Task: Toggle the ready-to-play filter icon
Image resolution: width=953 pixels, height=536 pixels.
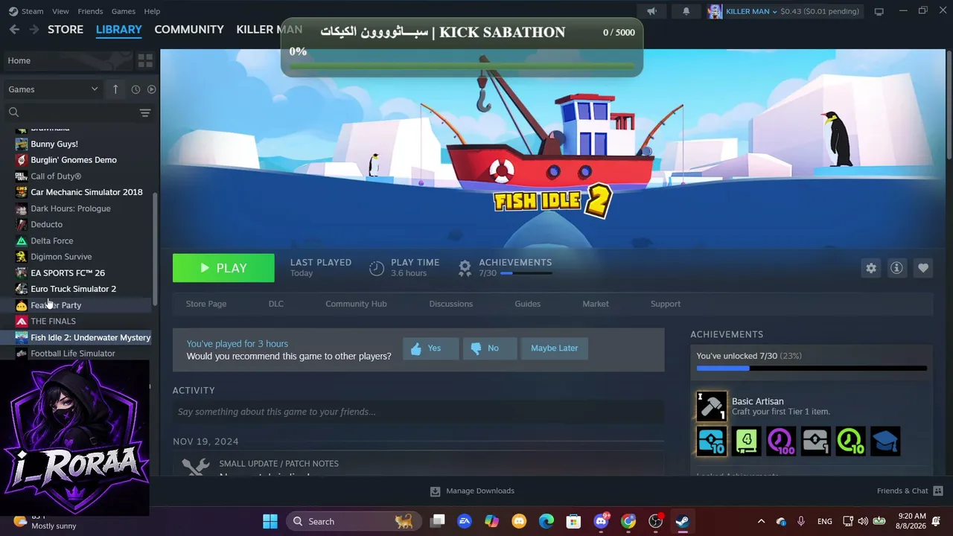Action: (151, 89)
